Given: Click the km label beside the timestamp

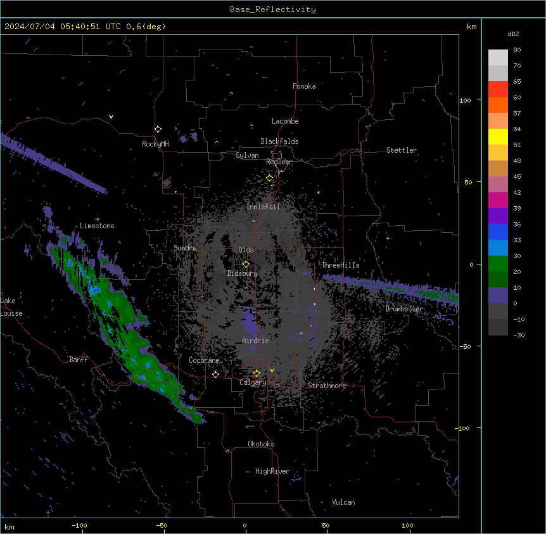Looking at the screenshot, I should click(x=472, y=27).
